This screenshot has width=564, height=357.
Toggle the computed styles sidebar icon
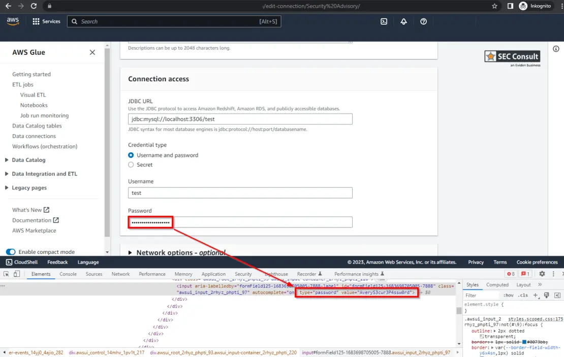click(557, 295)
